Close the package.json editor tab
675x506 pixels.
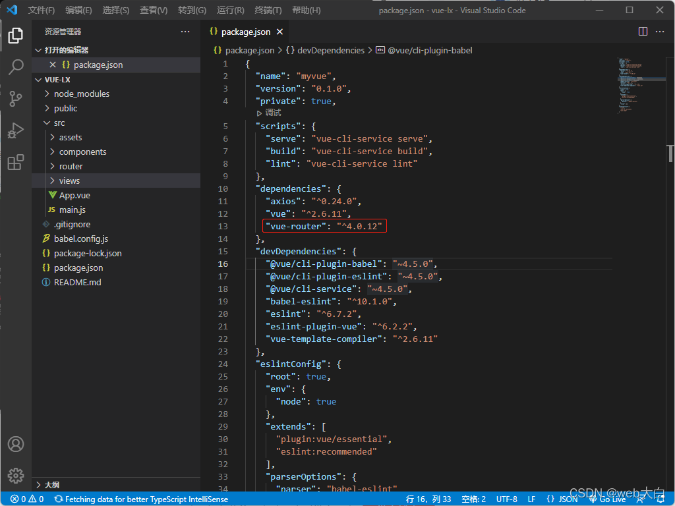[279, 32]
